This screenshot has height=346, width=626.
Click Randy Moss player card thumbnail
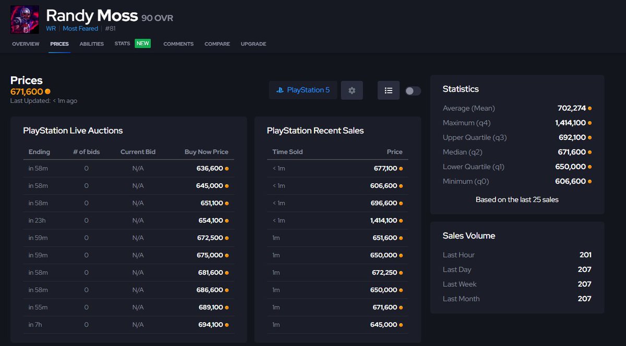click(25, 19)
